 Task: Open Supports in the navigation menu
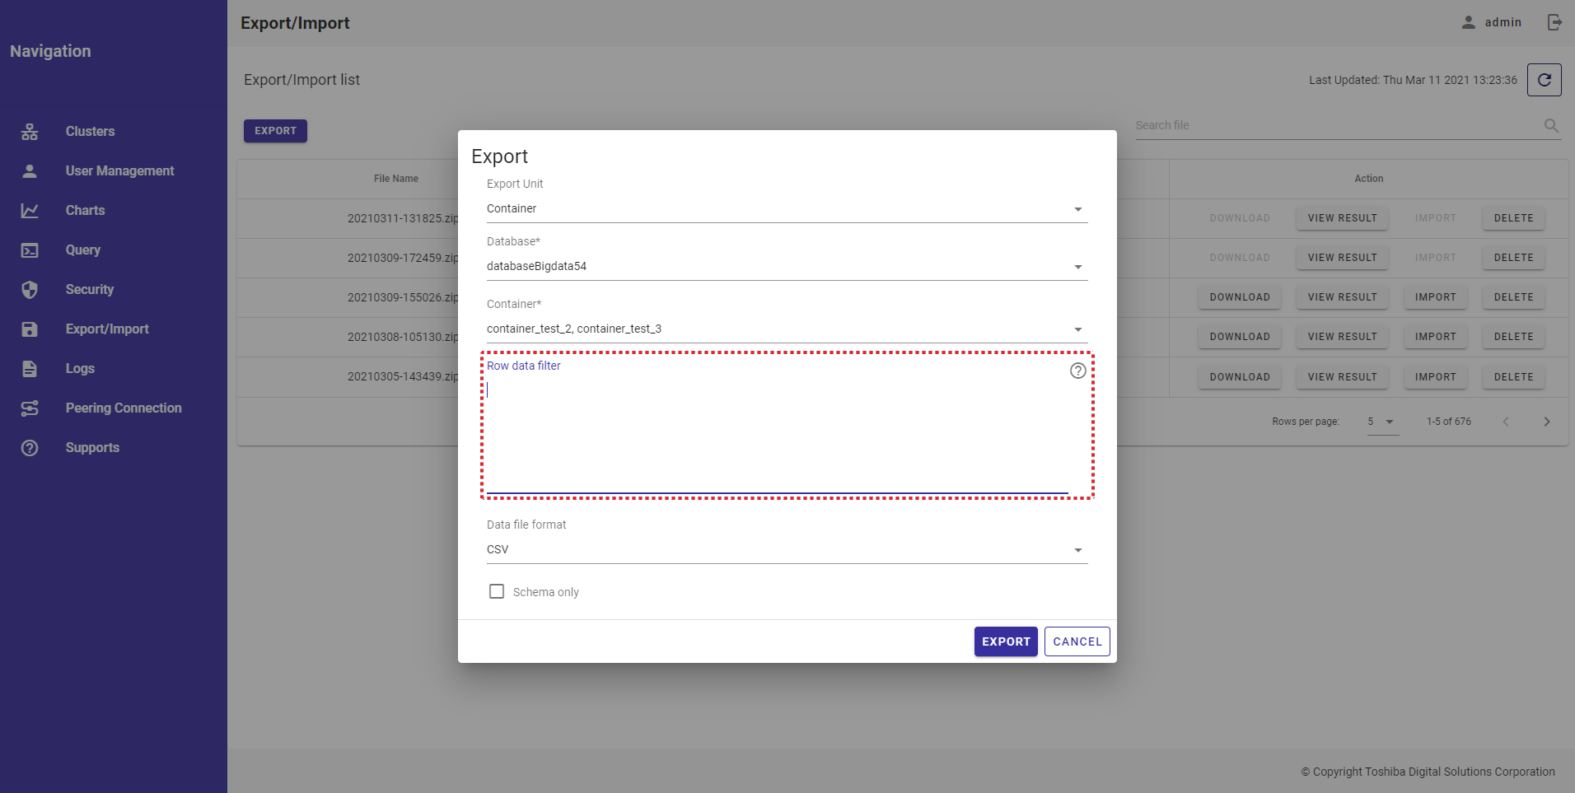[x=92, y=448]
